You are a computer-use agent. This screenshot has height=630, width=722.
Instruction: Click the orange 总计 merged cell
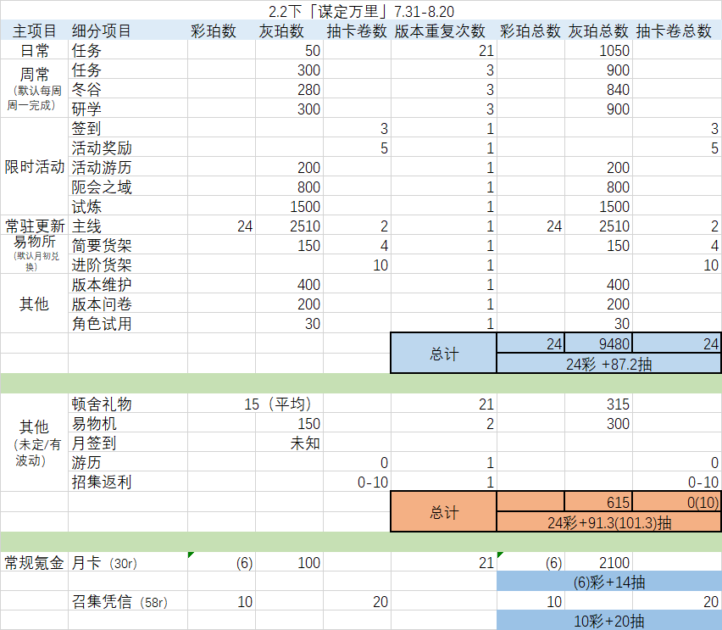click(x=444, y=511)
